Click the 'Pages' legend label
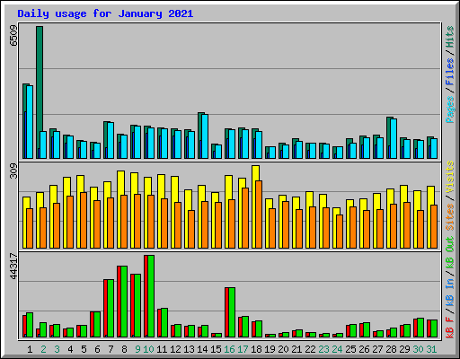The height and width of the screenshot is (359, 460). click(x=449, y=109)
